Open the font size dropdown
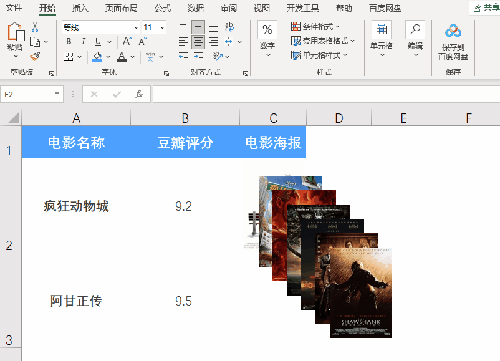 point(162,27)
